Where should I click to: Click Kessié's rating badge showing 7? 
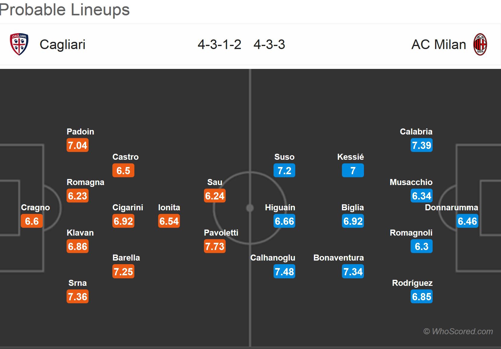[353, 171]
